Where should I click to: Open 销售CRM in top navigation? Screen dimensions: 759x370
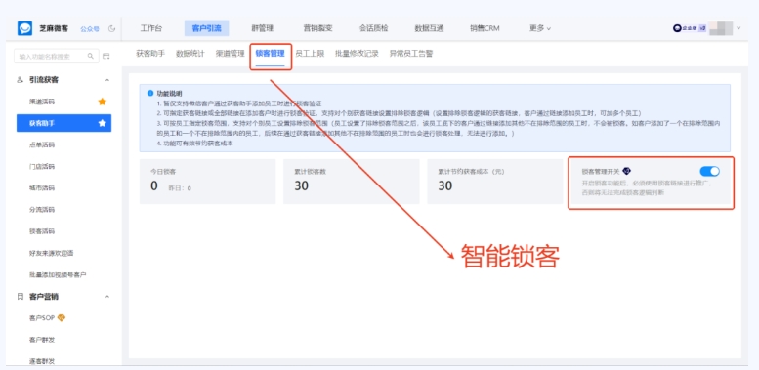click(485, 28)
